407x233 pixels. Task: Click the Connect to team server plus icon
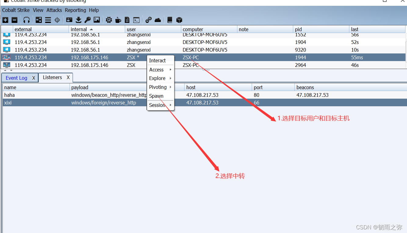pyautogui.click(x=5, y=20)
